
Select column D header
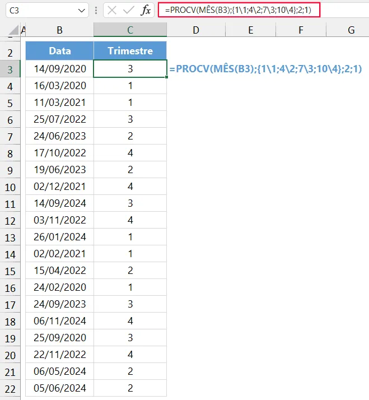click(196, 30)
